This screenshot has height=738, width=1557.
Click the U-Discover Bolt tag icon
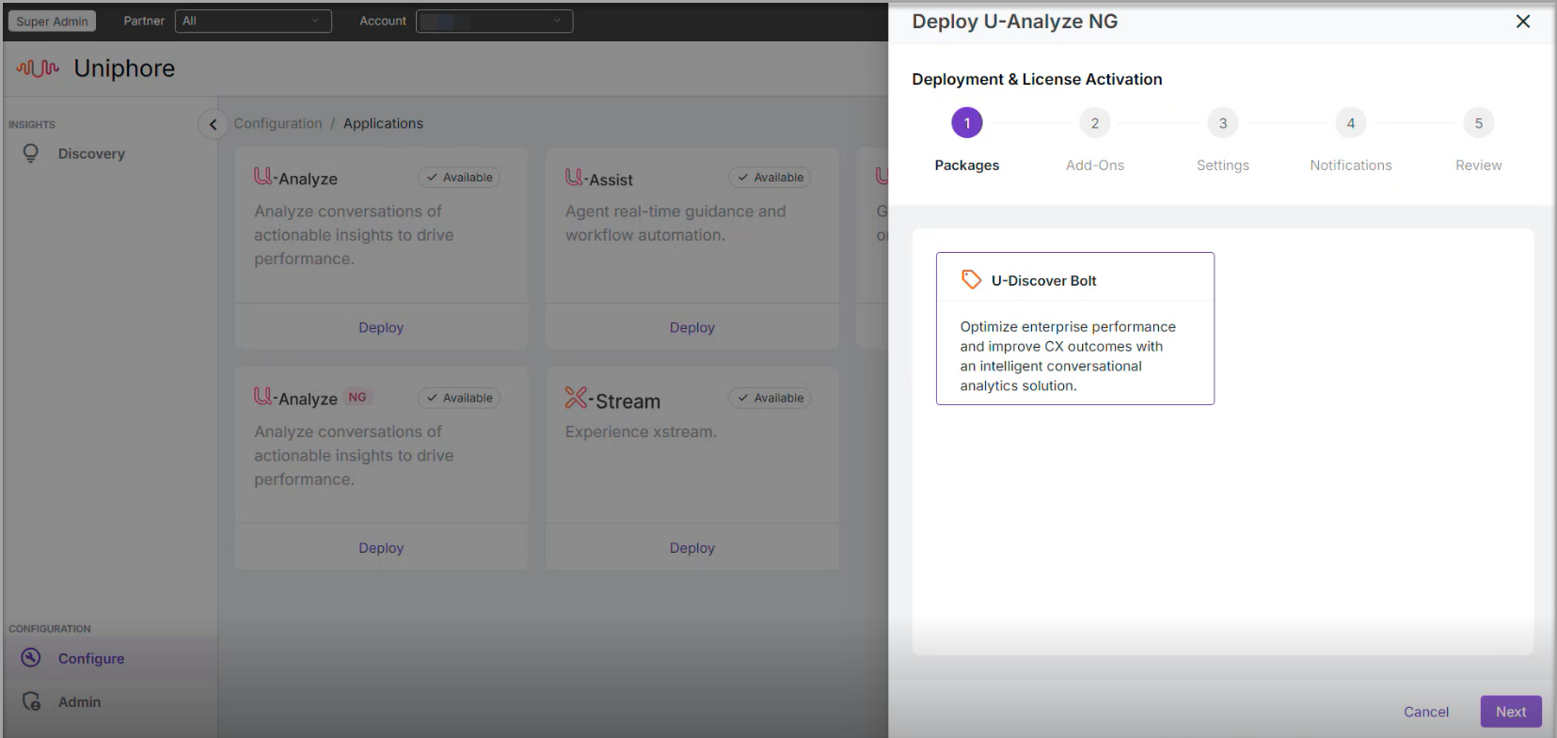pos(971,279)
